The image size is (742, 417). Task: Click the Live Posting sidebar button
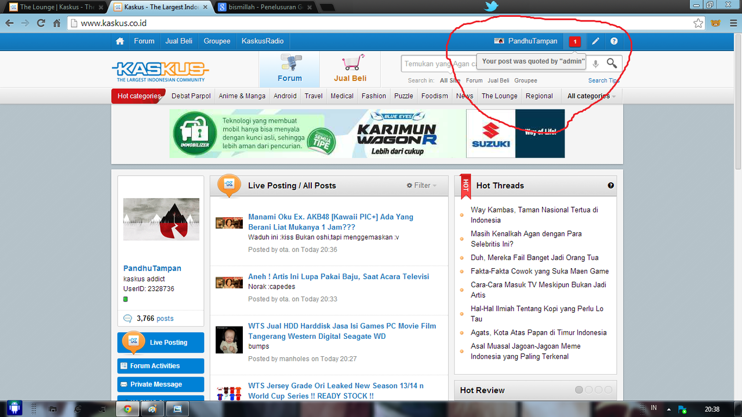click(161, 342)
